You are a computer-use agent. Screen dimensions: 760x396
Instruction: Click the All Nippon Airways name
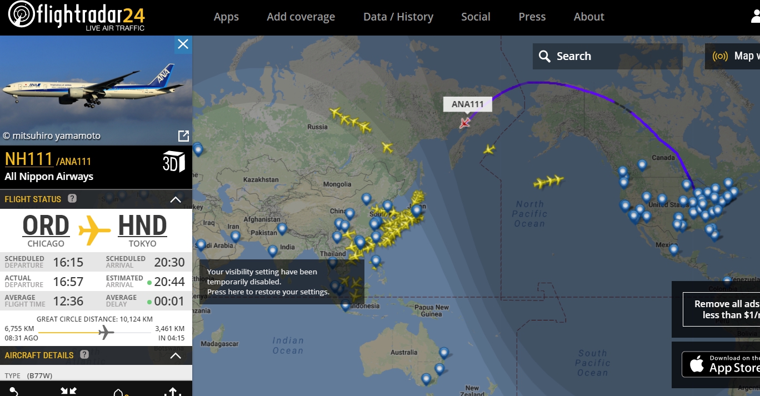(x=49, y=177)
